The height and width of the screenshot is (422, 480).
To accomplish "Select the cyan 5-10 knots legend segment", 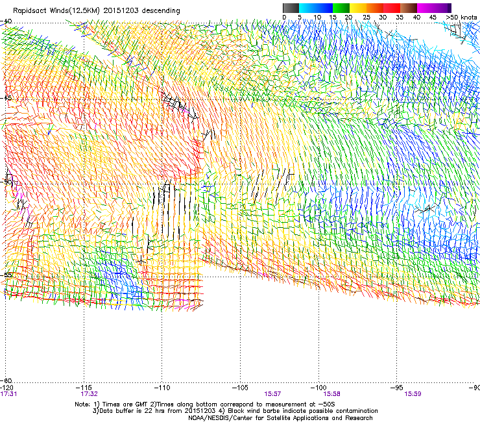I will 307,8.
